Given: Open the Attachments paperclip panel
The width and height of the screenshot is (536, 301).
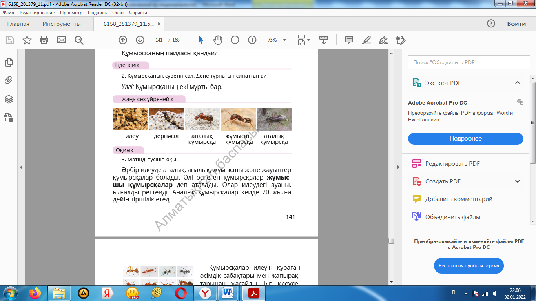Looking at the screenshot, I should pos(9,81).
